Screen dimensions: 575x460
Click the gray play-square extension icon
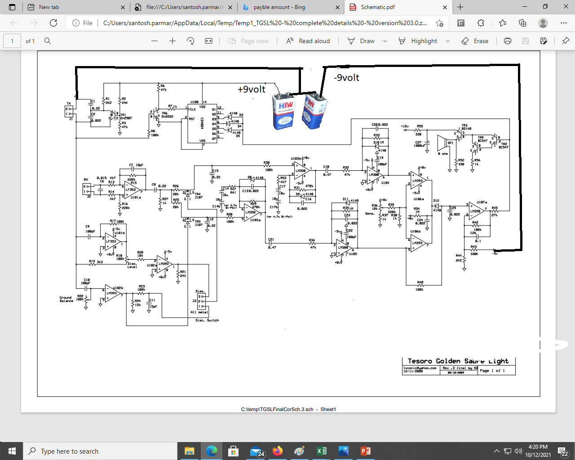(461, 23)
